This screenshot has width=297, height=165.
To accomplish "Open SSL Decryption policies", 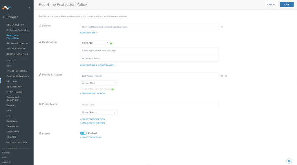I will click(15, 25).
